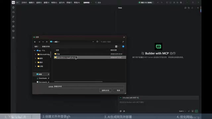Click the Trae logo in title bar

[x=13, y=2]
